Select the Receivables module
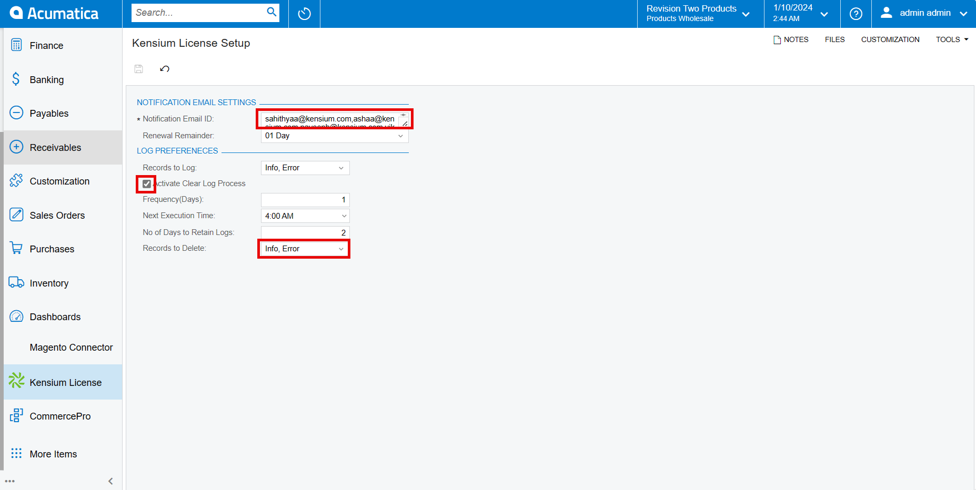Image resolution: width=976 pixels, height=490 pixels. [x=55, y=147]
